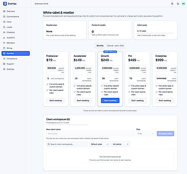Focus the Search client workspaces field
187x174 pixels.
[x=67, y=144]
